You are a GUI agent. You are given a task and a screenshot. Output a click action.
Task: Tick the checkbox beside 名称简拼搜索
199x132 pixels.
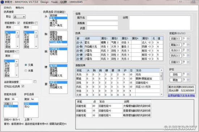pyautogui.click(x=35, y=82)
